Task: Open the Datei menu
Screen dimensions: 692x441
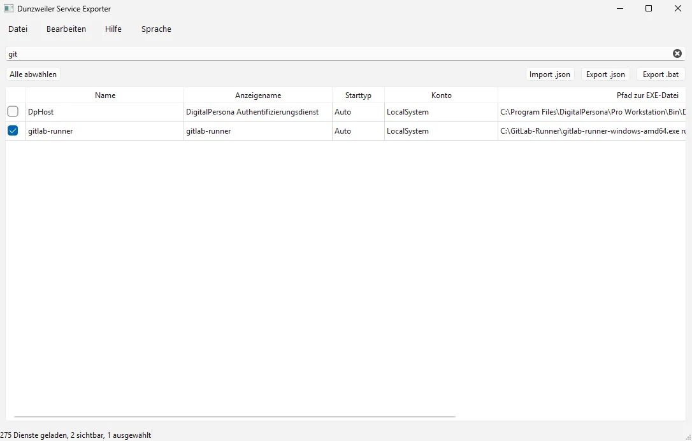Action: pyautogui.click(x=18, y=29)
